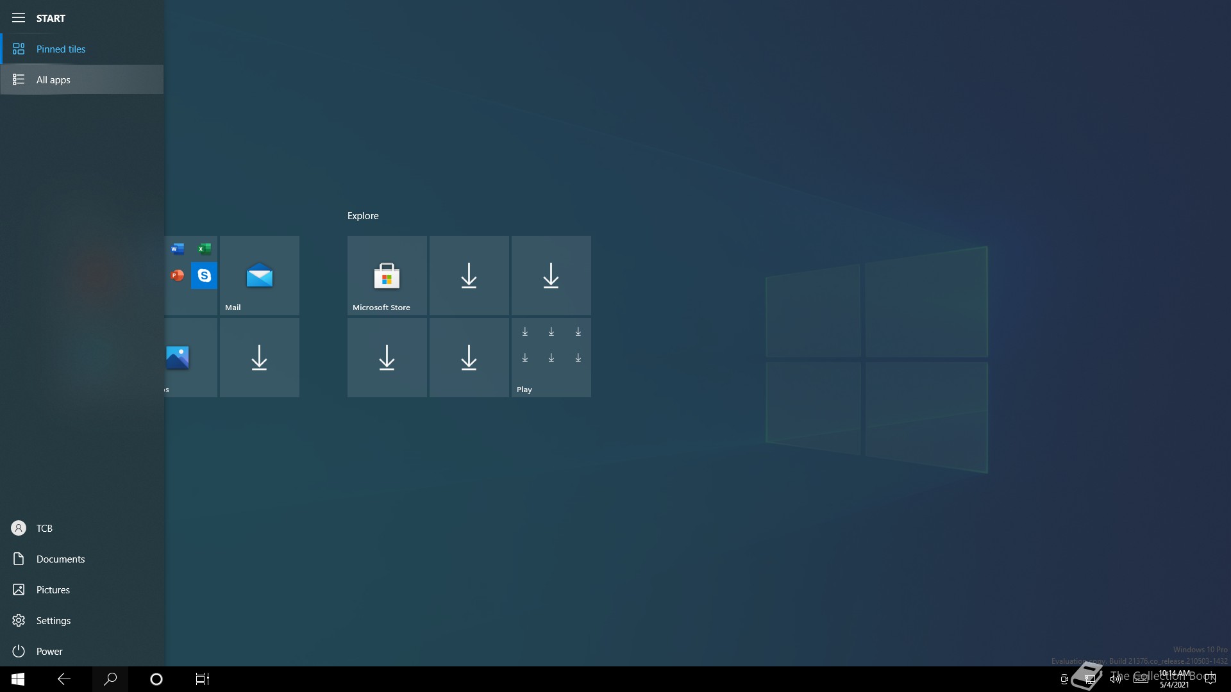Click the pending download tile below Mail

click(x=260, y=358)
